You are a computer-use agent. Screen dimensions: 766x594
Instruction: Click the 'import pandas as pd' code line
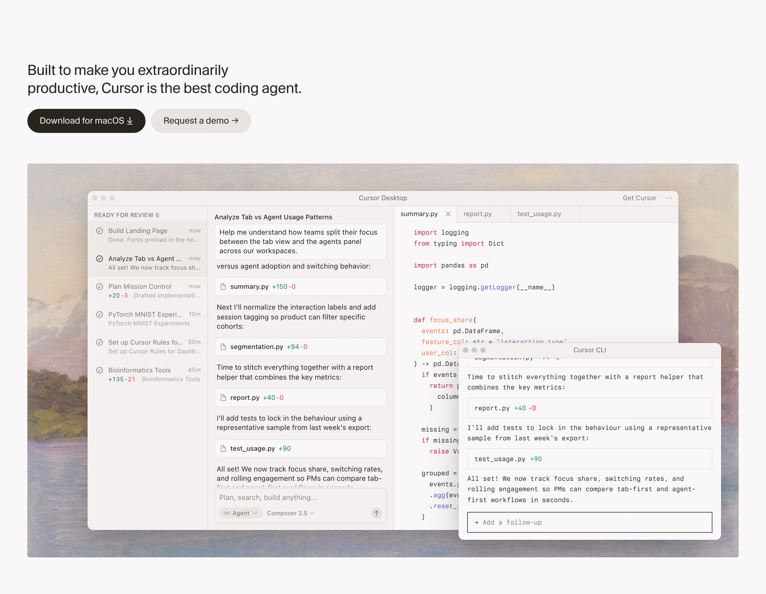[x=451, y=266]
